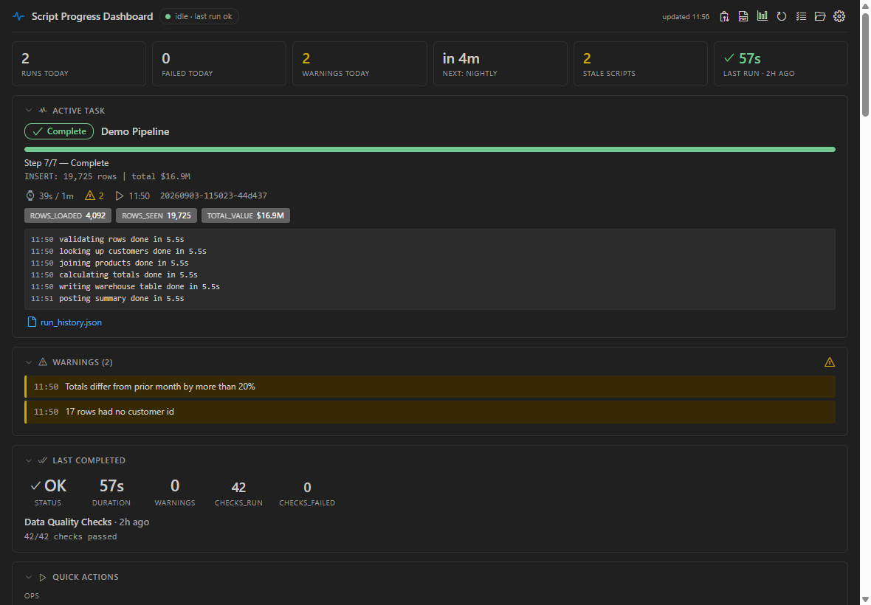Click 'Data Quality Checks' title
The image size is (871, 605).
[68, 522]
